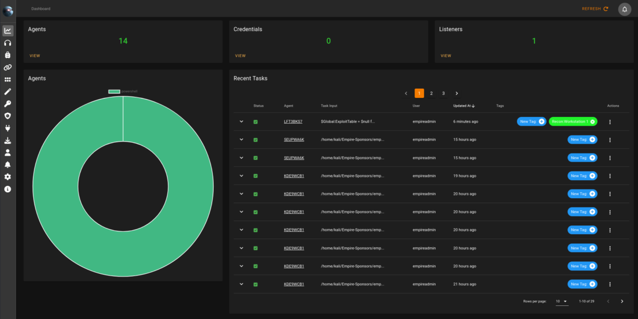The height and width of the screenshot is (319, 638).
Task: Click Dashboard in the top navigation bar
Action: [x=40, y=9]
